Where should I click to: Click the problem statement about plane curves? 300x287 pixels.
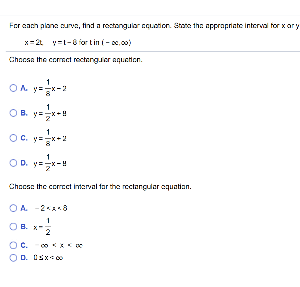(152, 26)
